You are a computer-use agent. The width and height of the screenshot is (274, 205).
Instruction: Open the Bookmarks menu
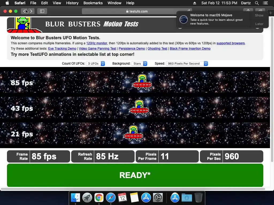tap(93, 3)
